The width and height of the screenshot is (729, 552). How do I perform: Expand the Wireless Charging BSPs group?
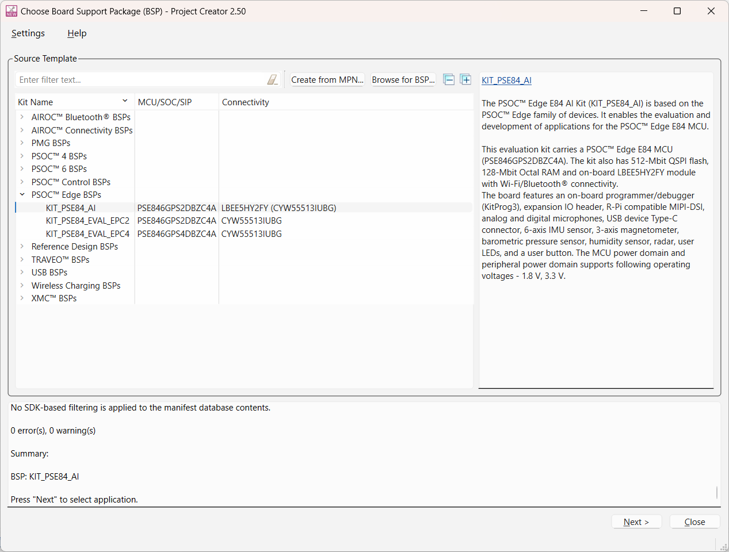pos(22,286)
